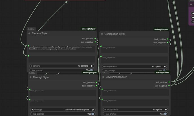
Task: Toggle log_prompt in Milehigh Styler
Action: tap(63, 114)
